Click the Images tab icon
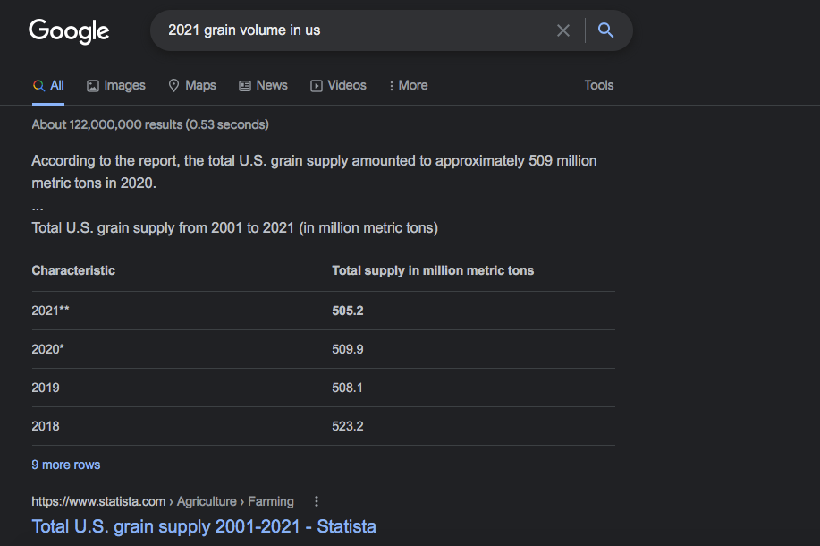The width and height of the screenshot is (820, 546). tap(93, 86)
